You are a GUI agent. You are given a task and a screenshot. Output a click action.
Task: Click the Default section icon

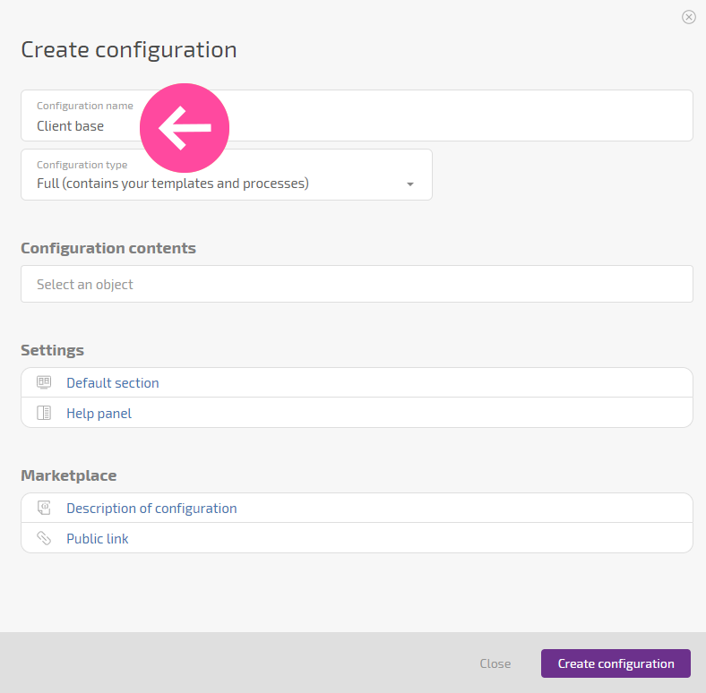(44, 382)
